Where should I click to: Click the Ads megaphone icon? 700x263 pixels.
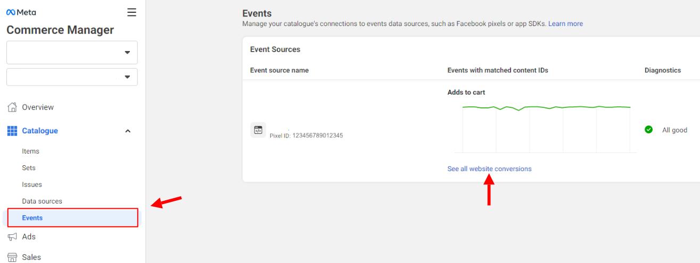(12, 237)
